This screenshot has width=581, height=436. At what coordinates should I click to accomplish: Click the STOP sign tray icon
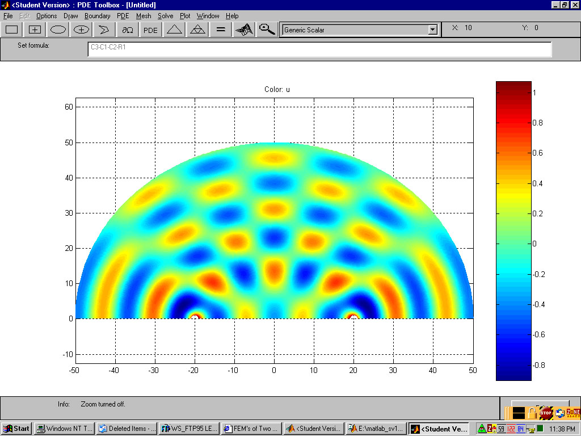coord(546,413)
